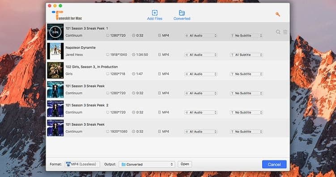Click the Add Files icon

click(x=155, y=13)
